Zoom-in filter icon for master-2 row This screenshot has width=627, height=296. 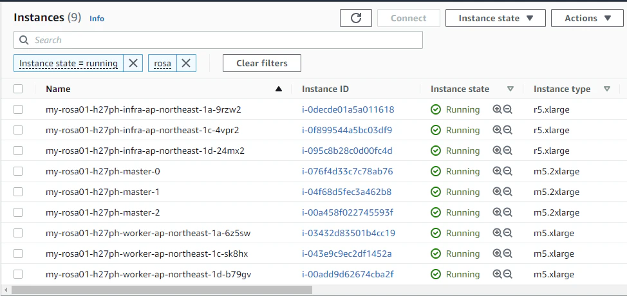pyautogui.click(x=497, y=212)
